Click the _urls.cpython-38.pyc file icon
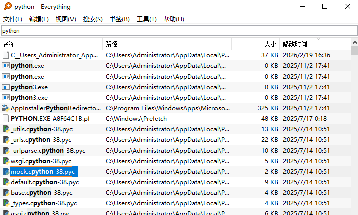This screenshot has width=358, height=215. pyautogui.click(x=6, y=139)
